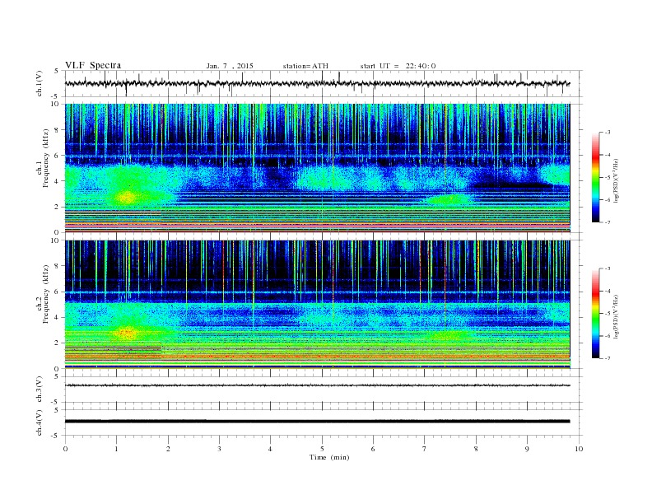The width and height of the screenshot is (652, 504).
Task: Click the bright emission burst near 1 min in ch.1
Action: (x=127, y=197)
